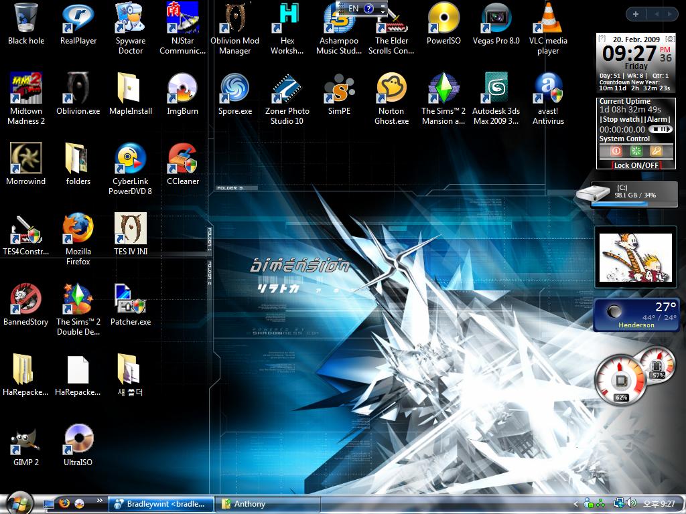The width and height of the screenshot is (686, 514).
Task: Select the avast! Antivirus icon
Action: (548, 89)
